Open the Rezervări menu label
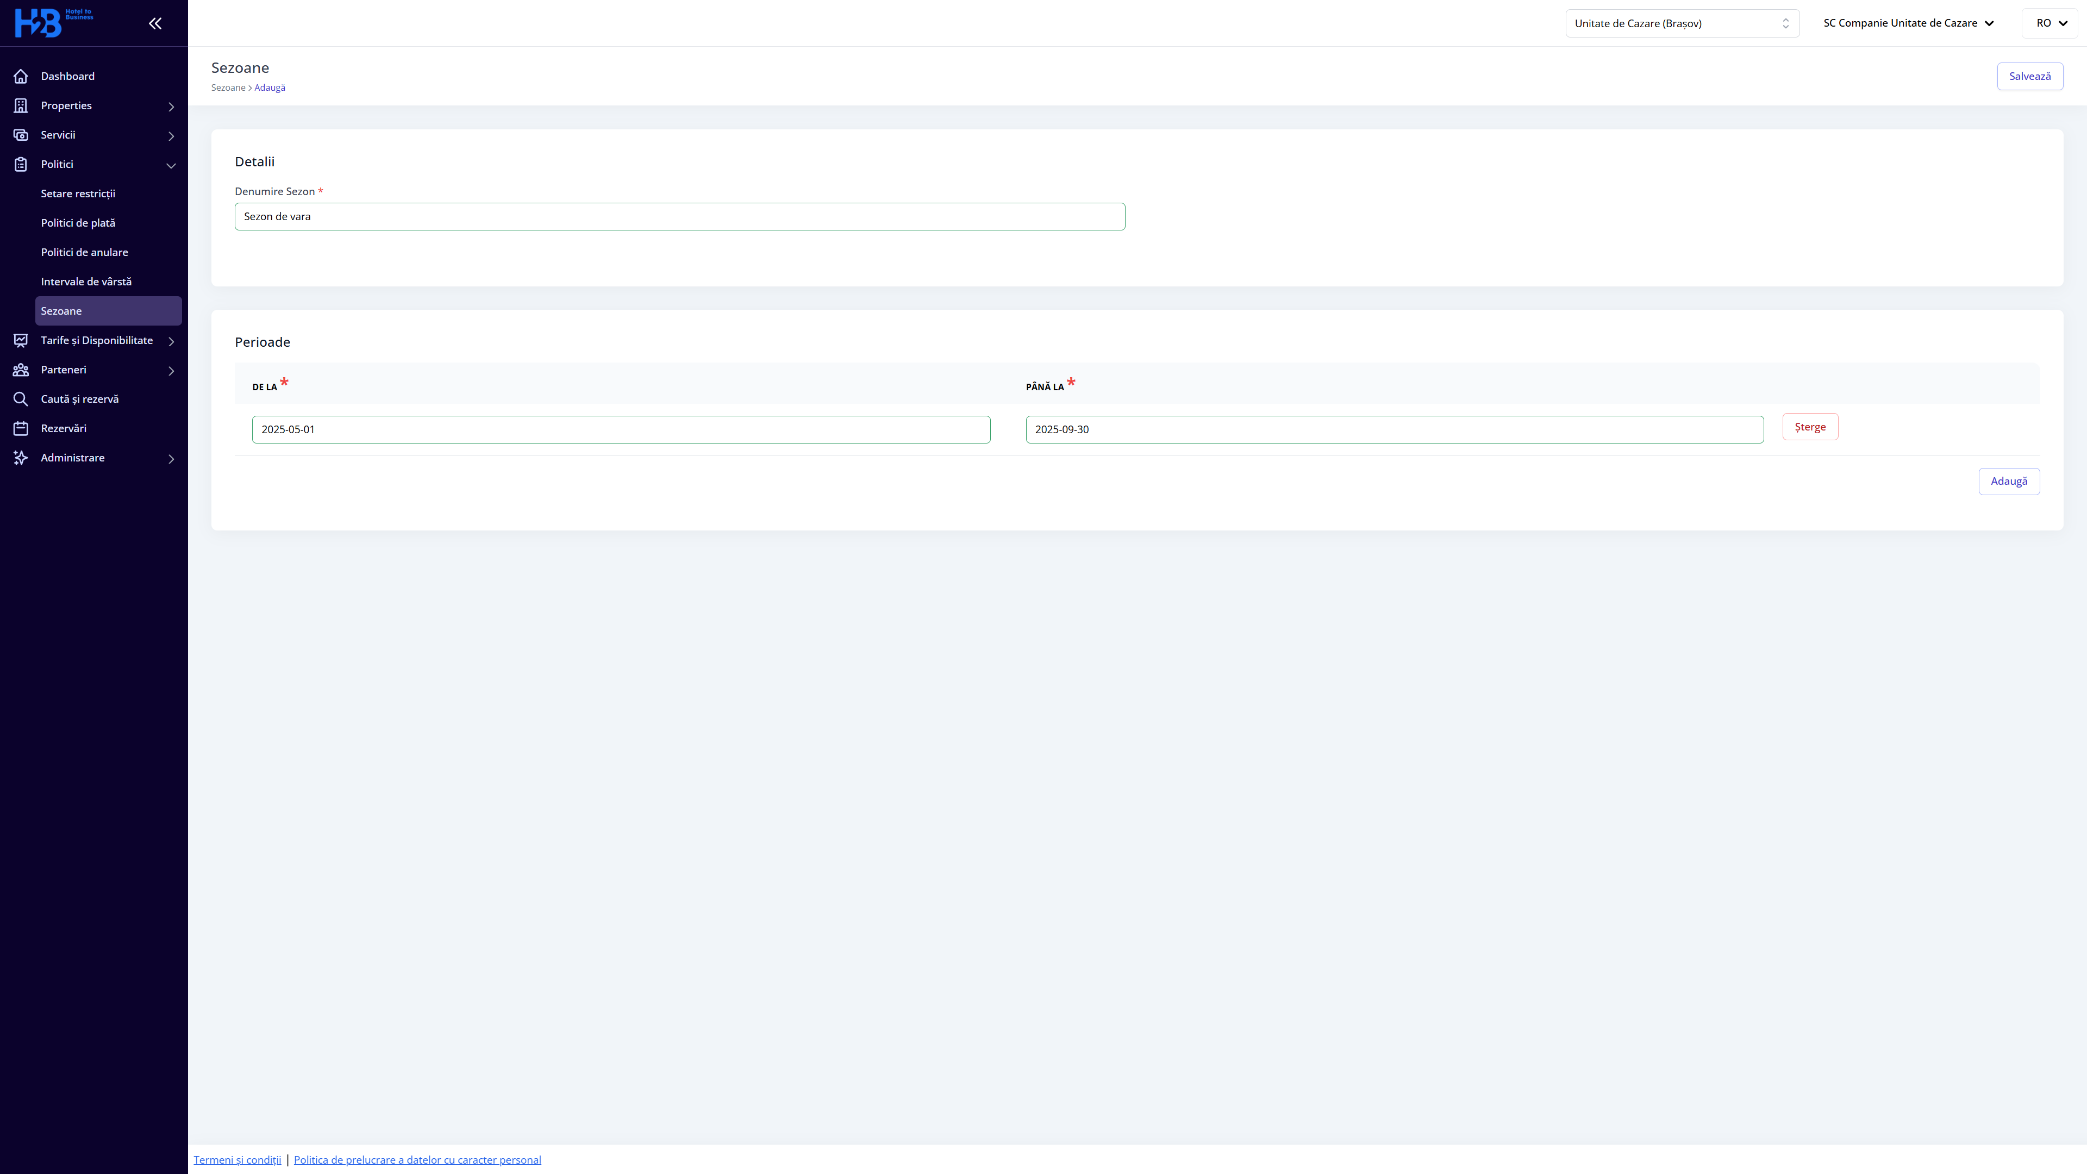This screenshot has height=1174, width=2087. tap(63, 428)
